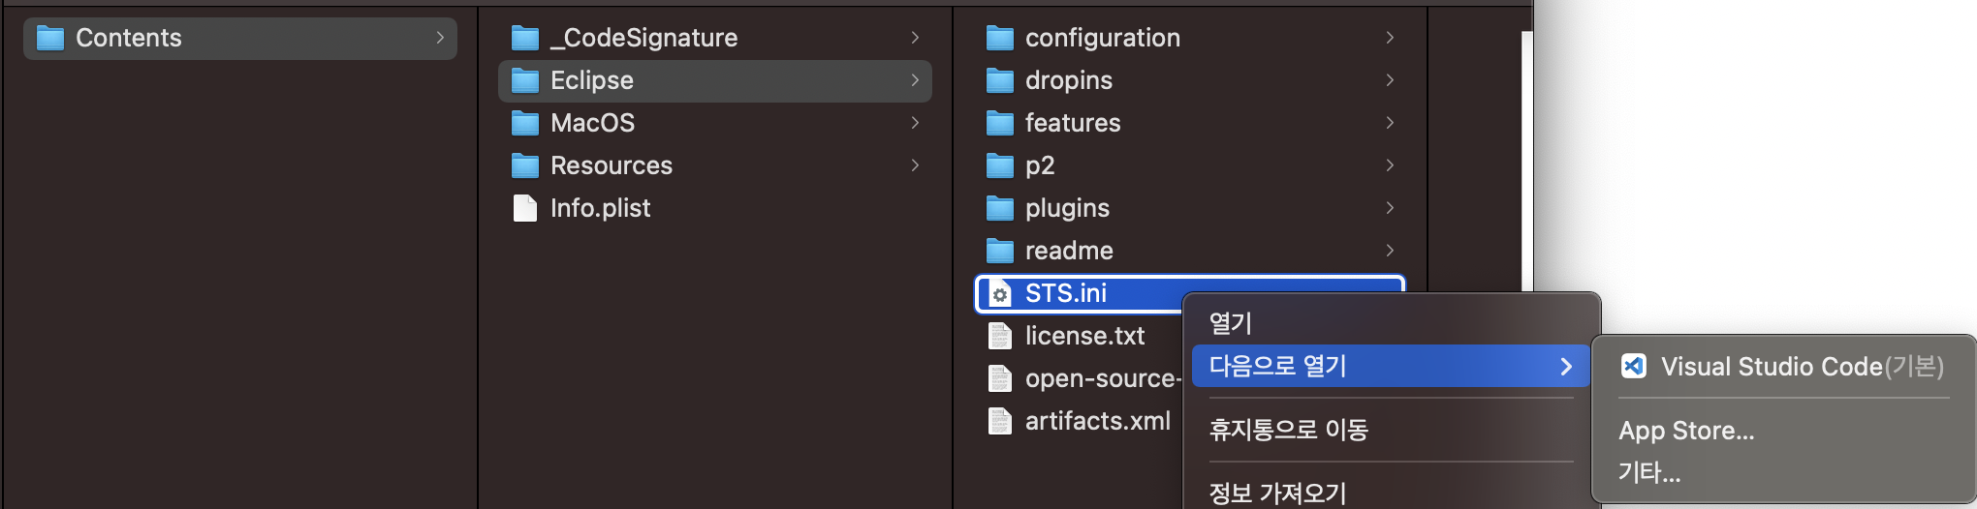Expand the configuration folder chevron
This screenshot has height=509, width=1977.
pyautogui.click(x=1390, y=38)
